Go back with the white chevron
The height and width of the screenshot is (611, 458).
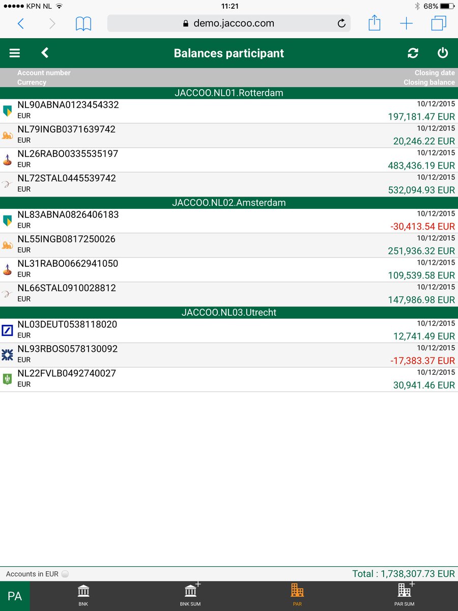pos(45,53)
